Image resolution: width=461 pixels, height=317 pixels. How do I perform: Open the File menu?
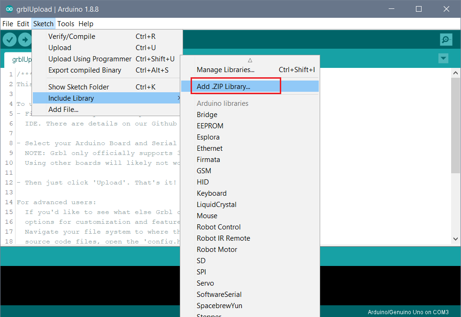click(x=8, y=24)
